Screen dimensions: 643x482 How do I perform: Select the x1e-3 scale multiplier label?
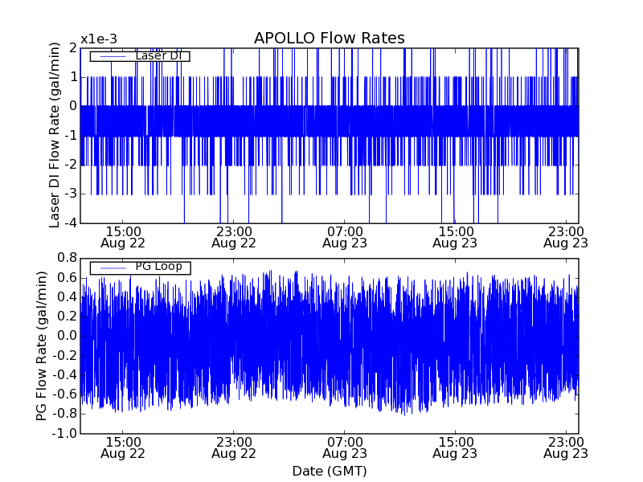[x=99, y=39]
